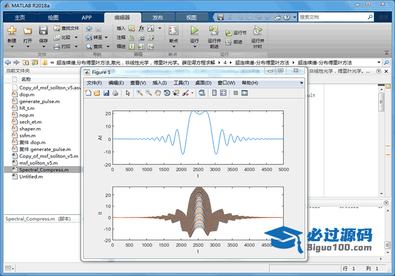Select the Data Cursor tool
The width and height of the screenshot is (395, 276).
[x=176, y=93]
